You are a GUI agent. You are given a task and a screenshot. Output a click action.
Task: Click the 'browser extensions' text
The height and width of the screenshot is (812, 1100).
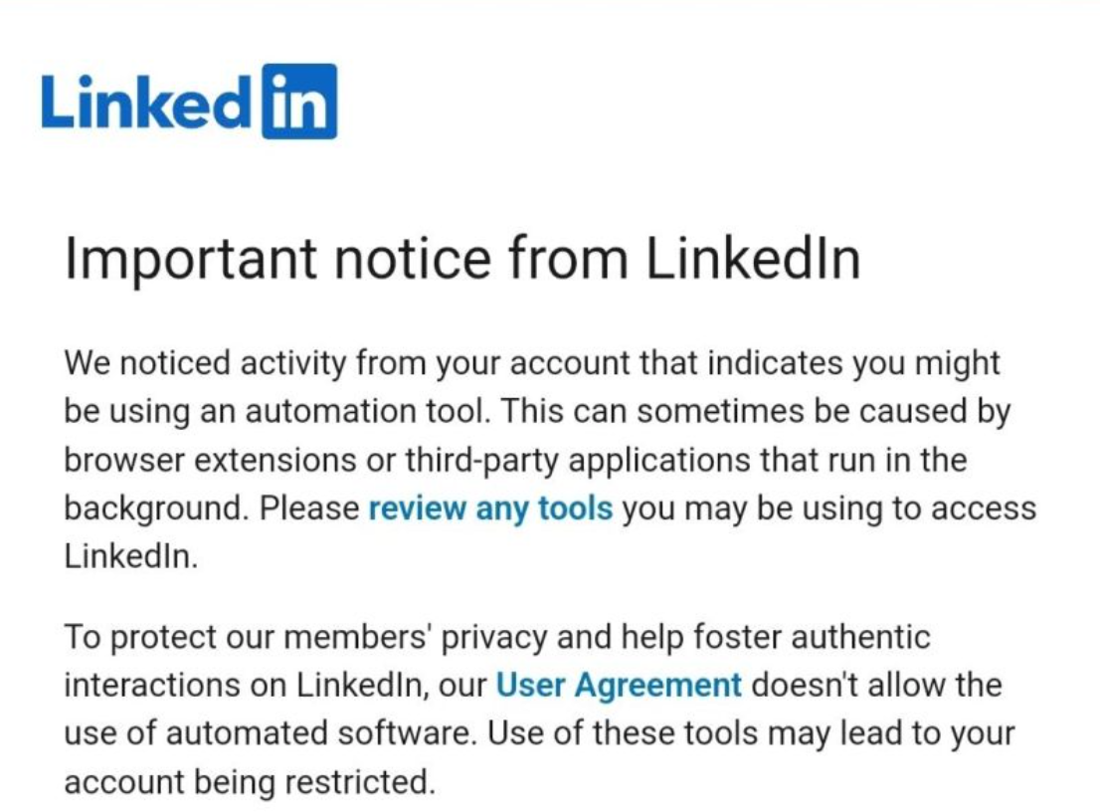coord(205,461)
